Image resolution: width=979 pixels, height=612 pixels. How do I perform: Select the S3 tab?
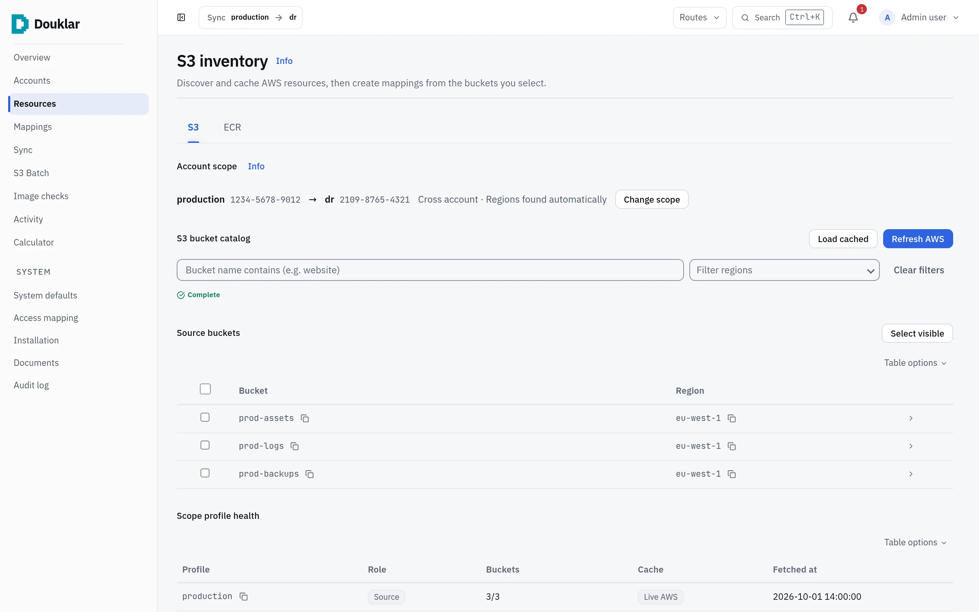click(x=193, y=127)
